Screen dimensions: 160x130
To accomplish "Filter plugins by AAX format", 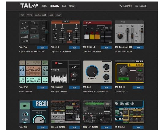I will (51, 15).
